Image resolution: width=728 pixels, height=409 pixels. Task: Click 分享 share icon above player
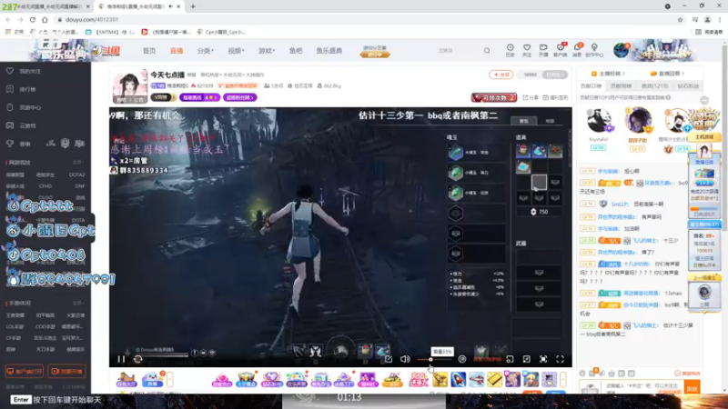[531, 97]
